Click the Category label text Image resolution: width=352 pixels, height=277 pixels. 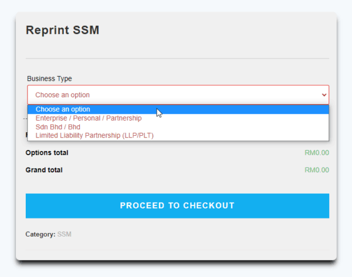(x=40, y=234)
